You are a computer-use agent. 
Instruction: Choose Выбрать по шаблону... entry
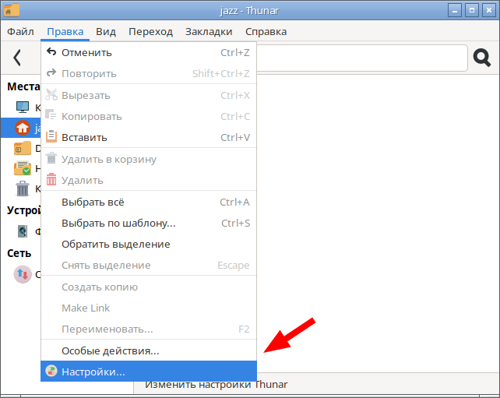point(149,224)
